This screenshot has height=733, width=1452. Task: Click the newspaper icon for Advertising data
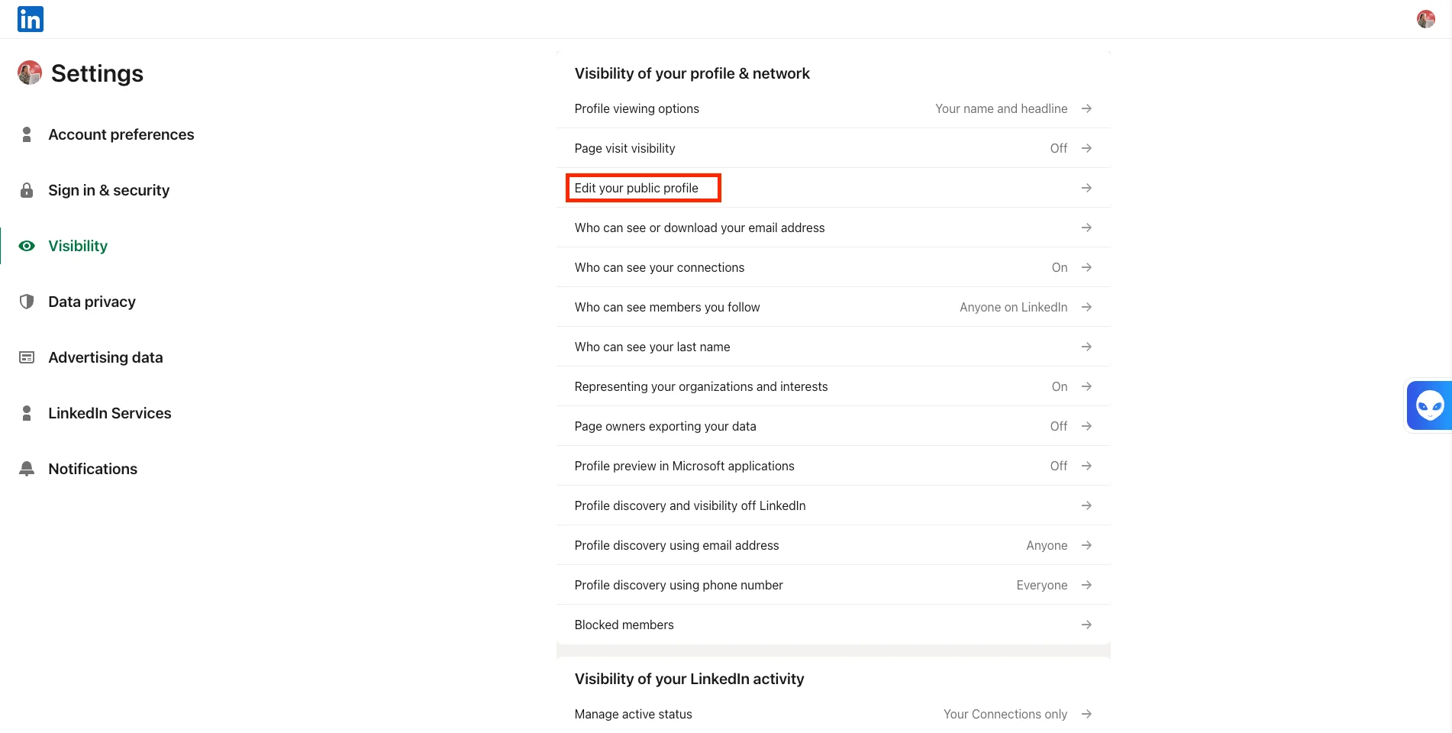point(27,357)
